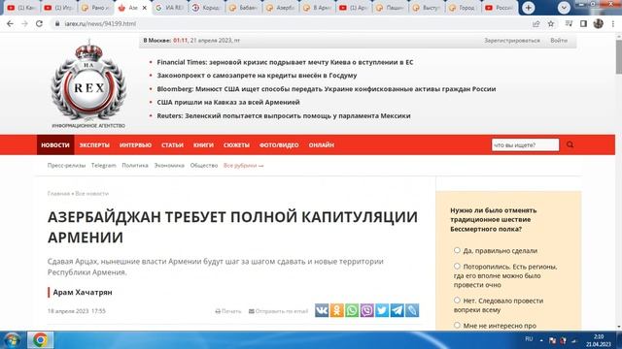This screenshot has height=349, width=622.
Task: Open a new tab with the plus button
Action: pos(528,8)
